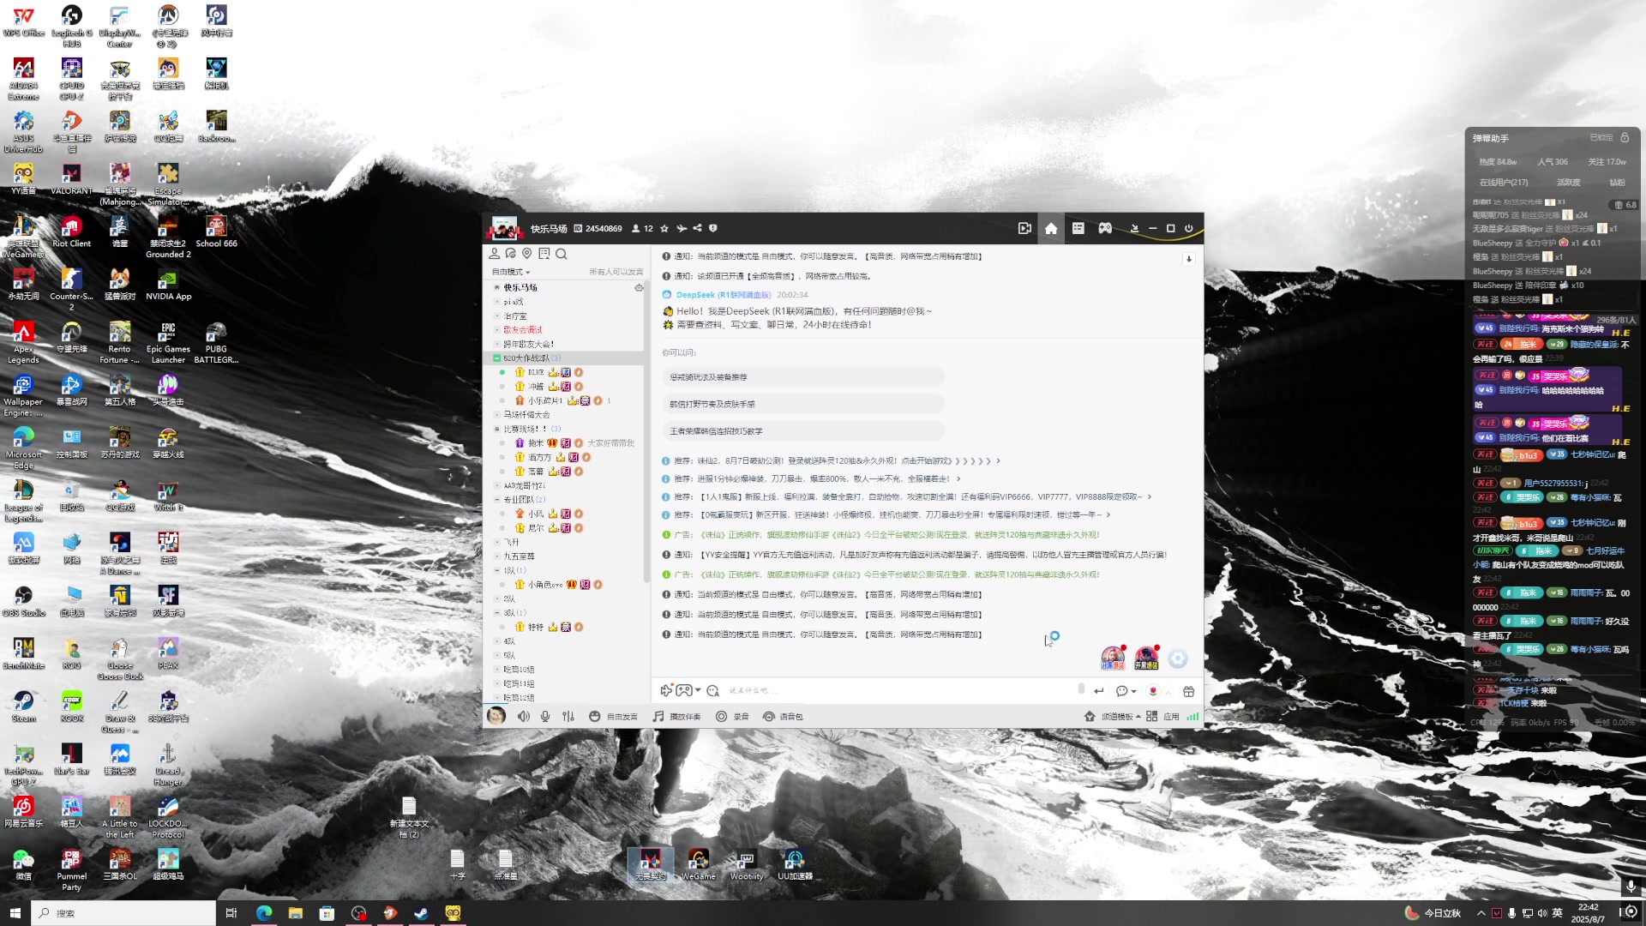
Task: Mute the speaker in YY bottom bar
Action: click(x=524, y=716)
